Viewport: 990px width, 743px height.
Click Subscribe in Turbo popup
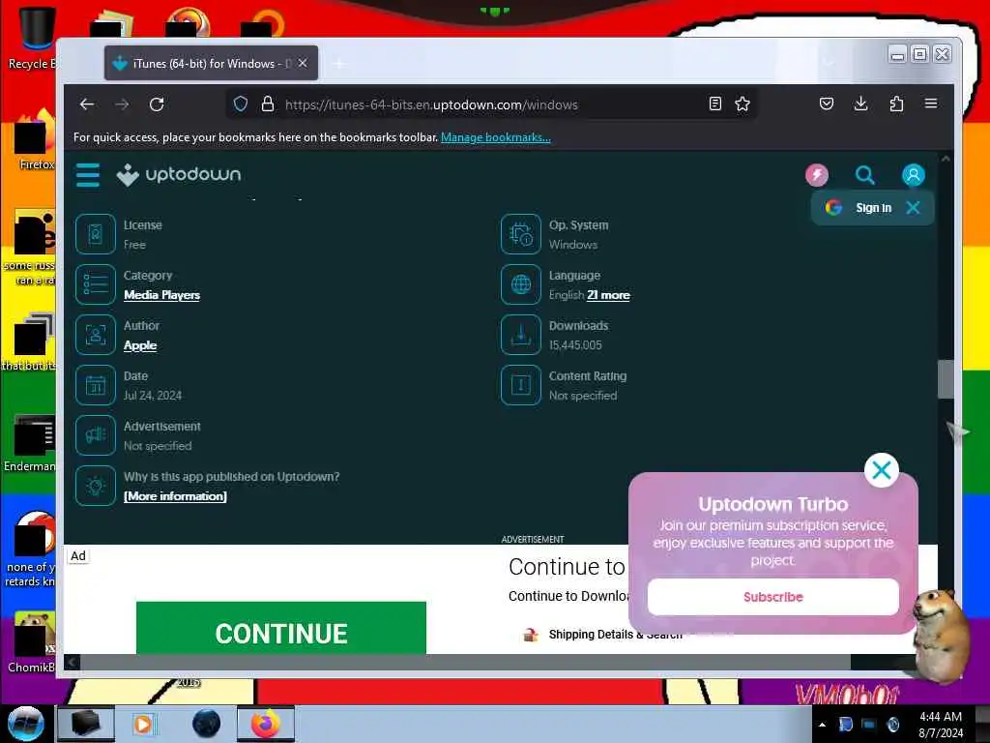[772, 597]
